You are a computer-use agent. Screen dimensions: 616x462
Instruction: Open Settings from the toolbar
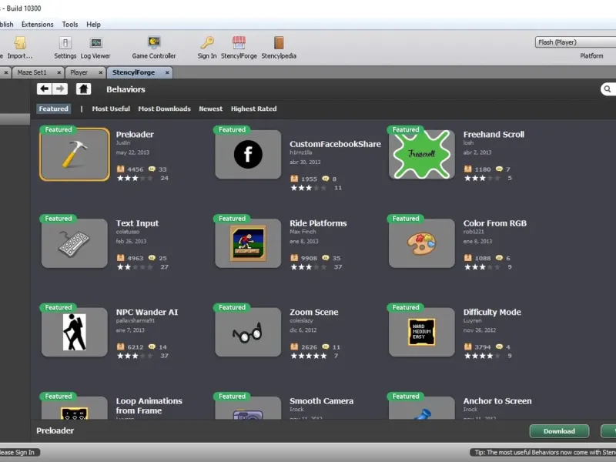65,48
